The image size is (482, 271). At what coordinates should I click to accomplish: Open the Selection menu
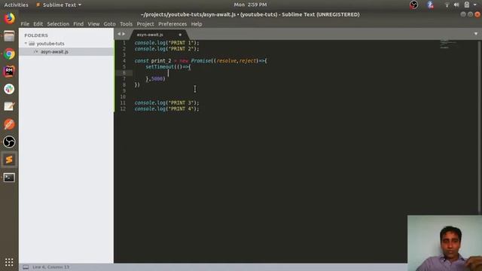[x=58, y=24]
